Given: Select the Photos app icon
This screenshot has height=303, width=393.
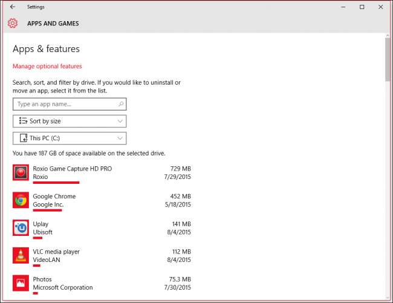Looking at the screenshot, I should point(21,283).
